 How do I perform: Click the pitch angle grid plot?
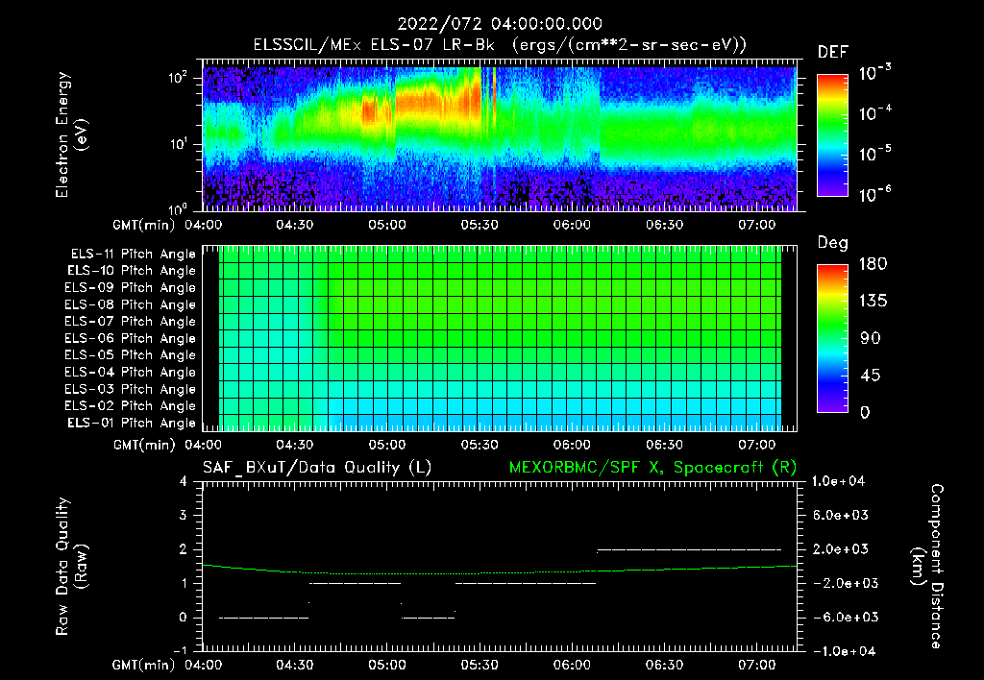coord(500,338)
